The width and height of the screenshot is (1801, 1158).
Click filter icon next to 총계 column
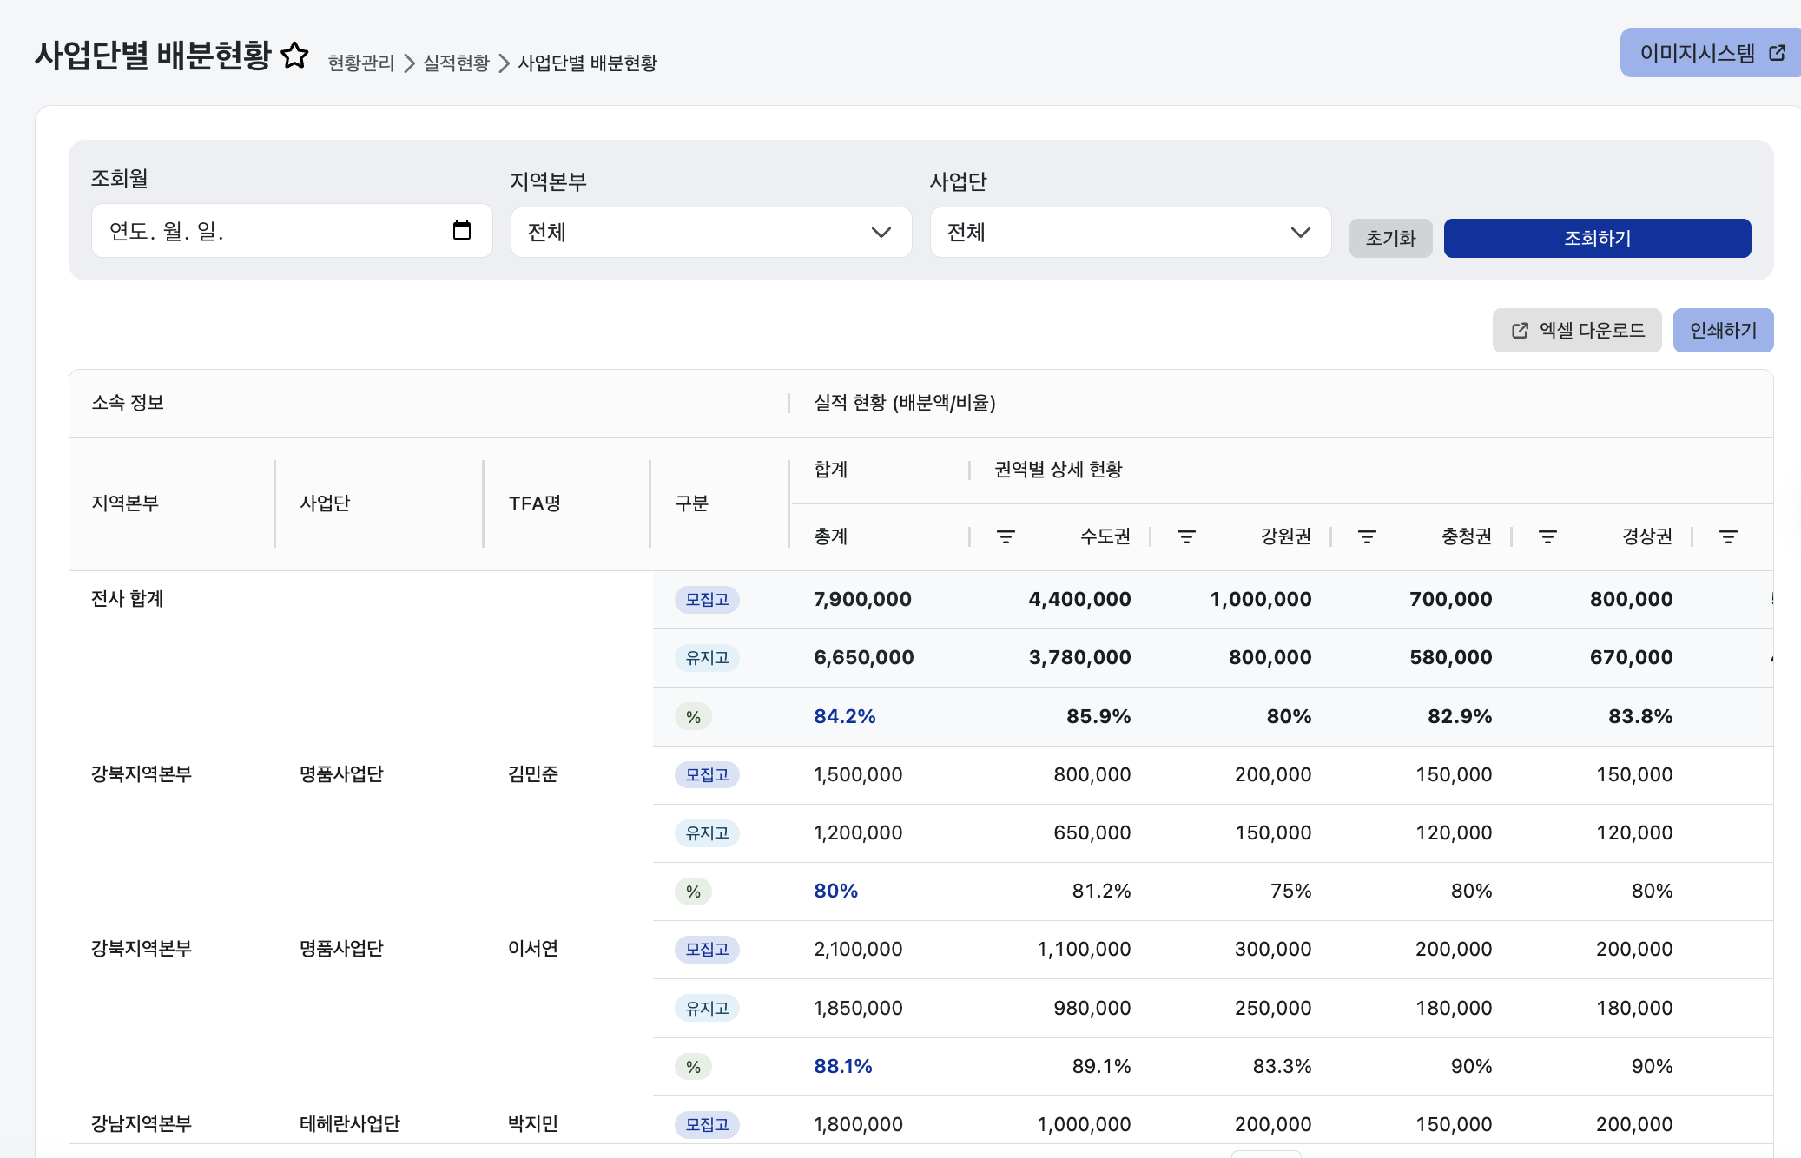pos(1006,536)
